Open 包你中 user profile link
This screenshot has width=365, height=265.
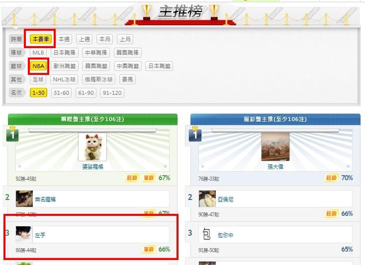coord(226,235)
